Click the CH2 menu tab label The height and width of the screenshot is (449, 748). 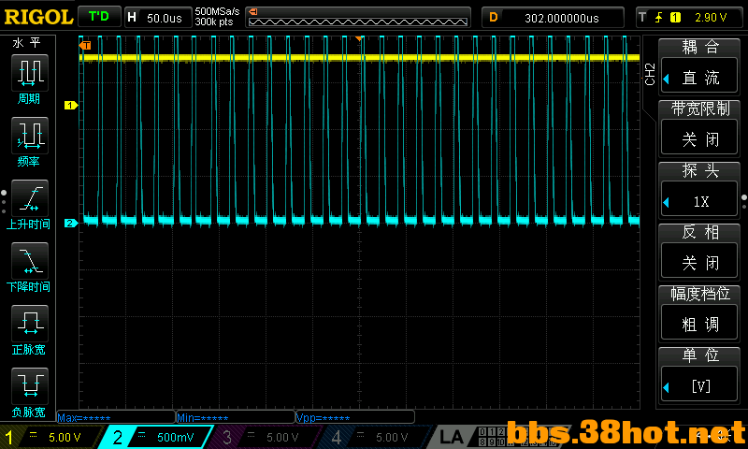point(649,74)
